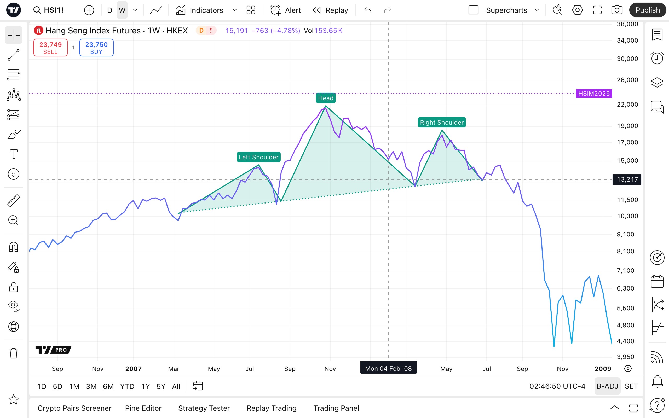Click the trash Remove objects icon

(13, 353)
